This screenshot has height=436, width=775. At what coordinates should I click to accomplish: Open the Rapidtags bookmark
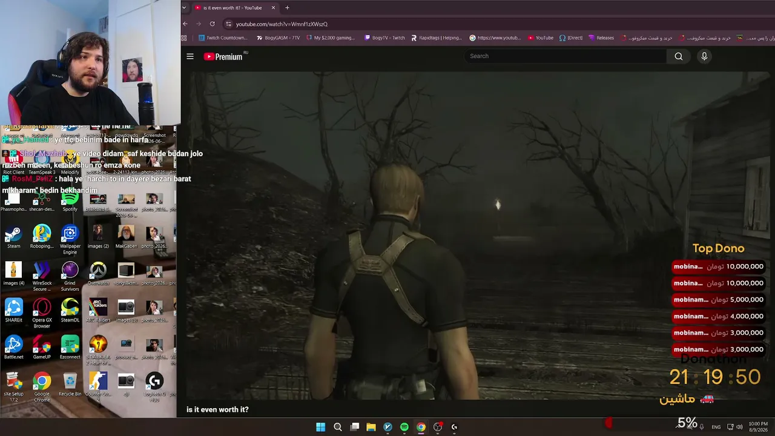[437, 38]
